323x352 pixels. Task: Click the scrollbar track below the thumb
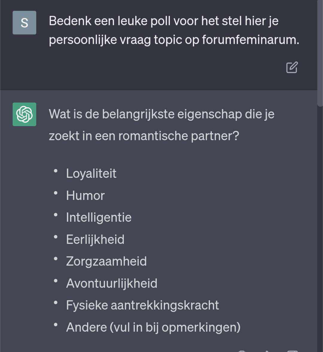[x=320, y=229]
